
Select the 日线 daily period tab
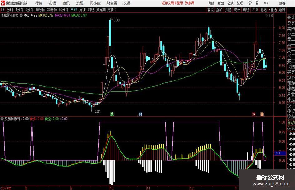pos(74,10)
